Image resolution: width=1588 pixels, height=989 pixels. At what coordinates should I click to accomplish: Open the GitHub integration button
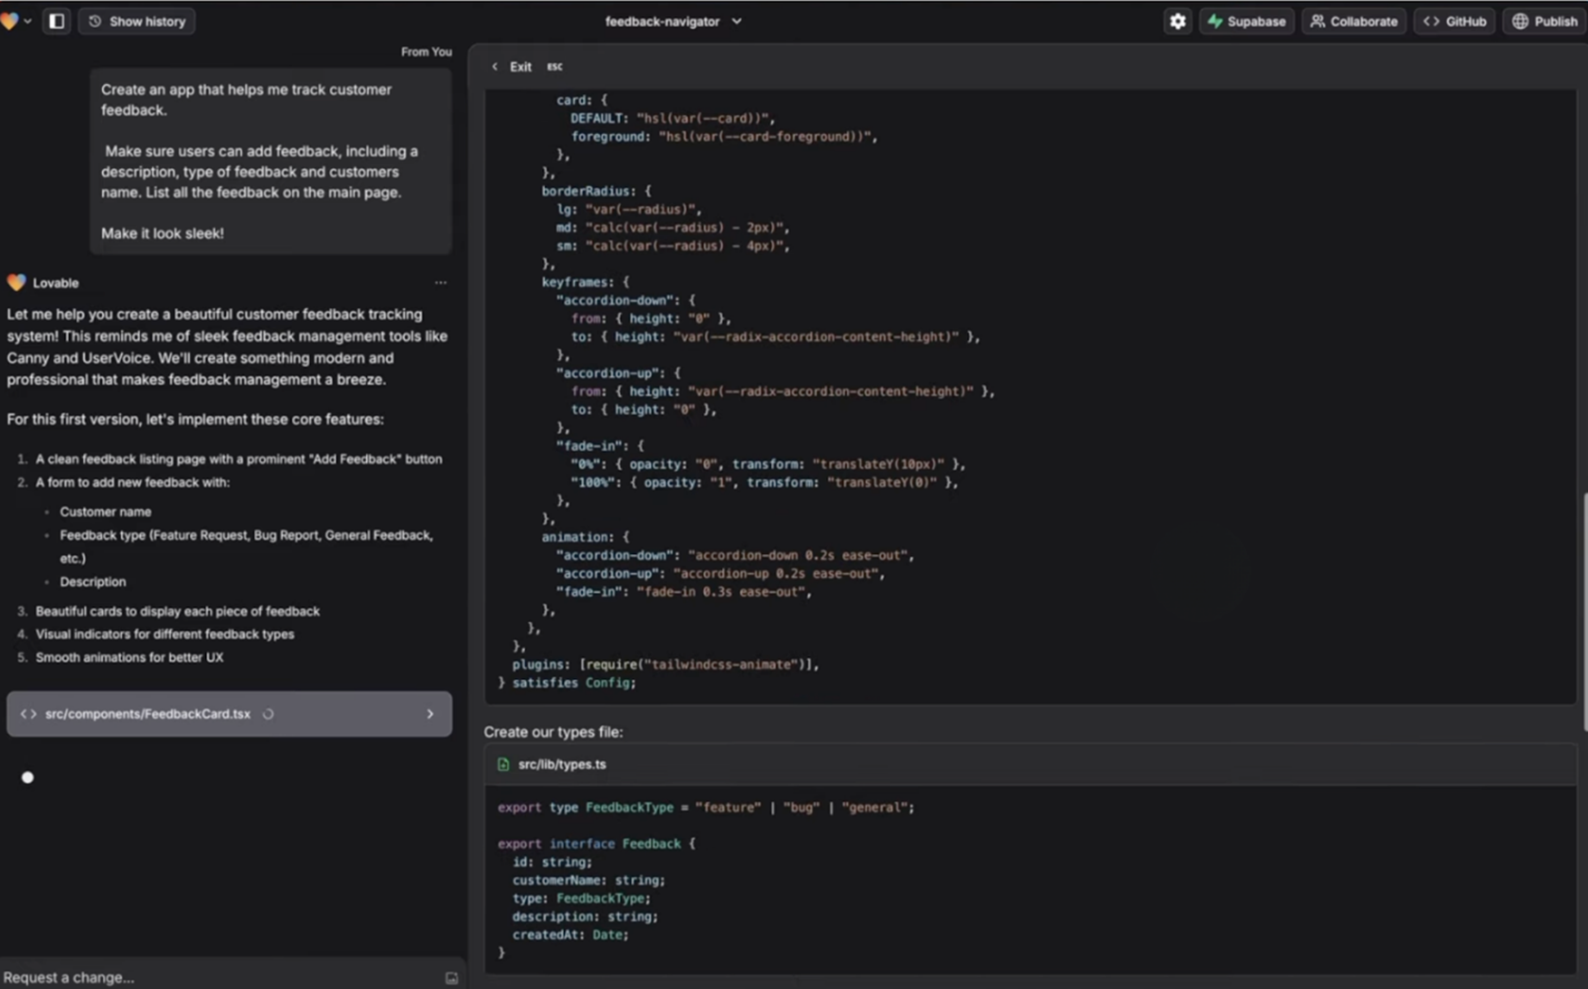pyautogui.click(x=1454, y=21)
